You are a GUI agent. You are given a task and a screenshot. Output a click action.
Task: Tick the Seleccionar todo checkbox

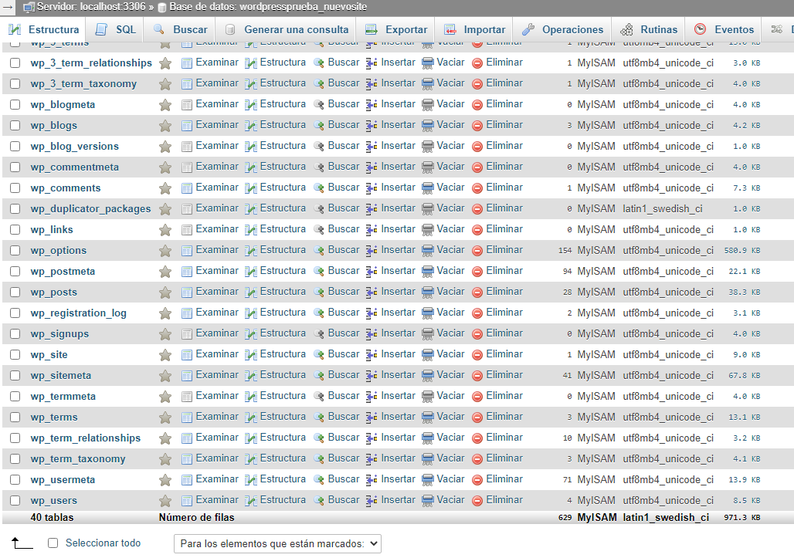(53, 543)
